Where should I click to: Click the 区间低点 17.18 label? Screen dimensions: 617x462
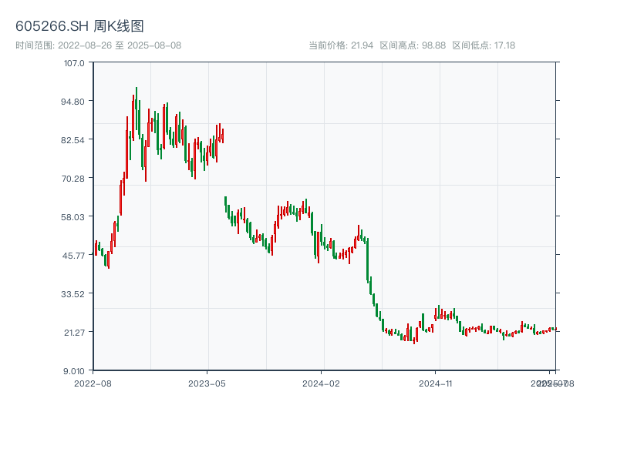coord(484,45)
